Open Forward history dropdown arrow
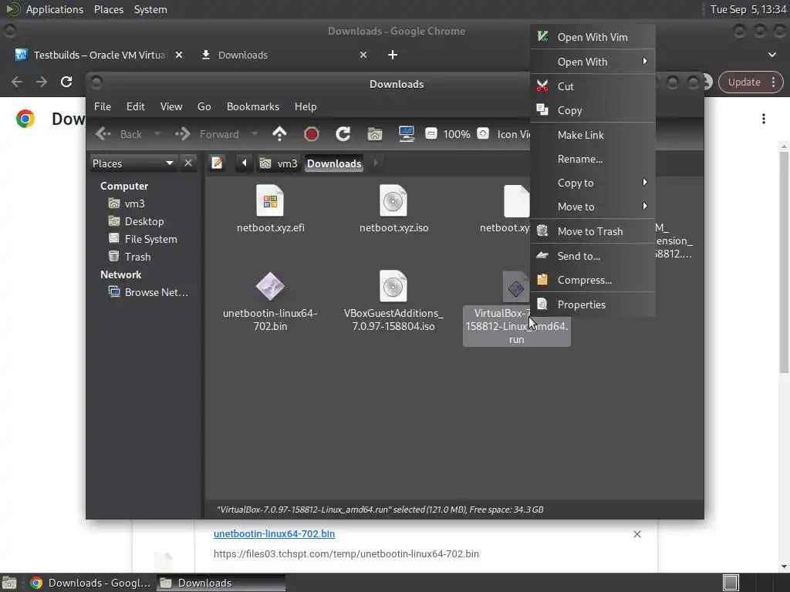Image resolution: width=790 pixels, height=592 pixels. click(255, 134)
